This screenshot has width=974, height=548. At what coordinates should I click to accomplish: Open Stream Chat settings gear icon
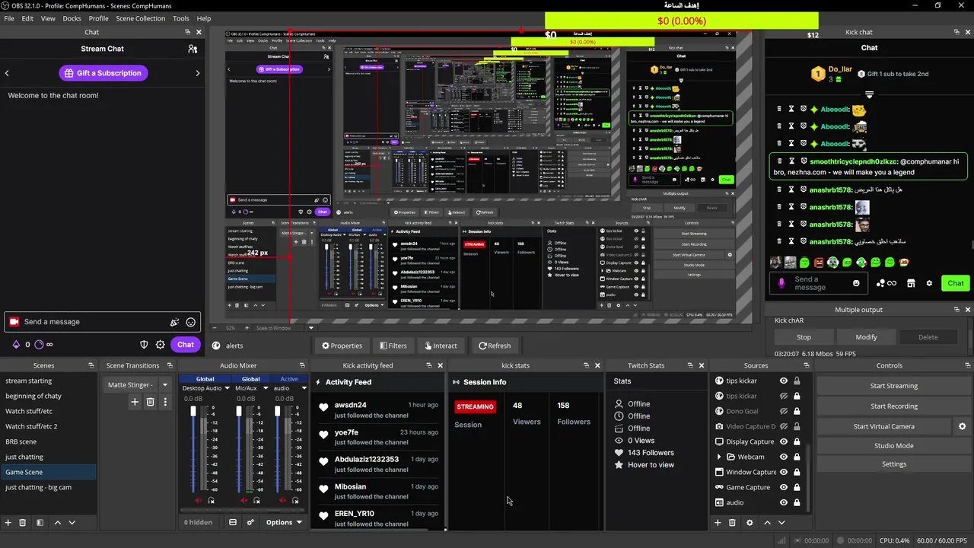coord(161,345)
